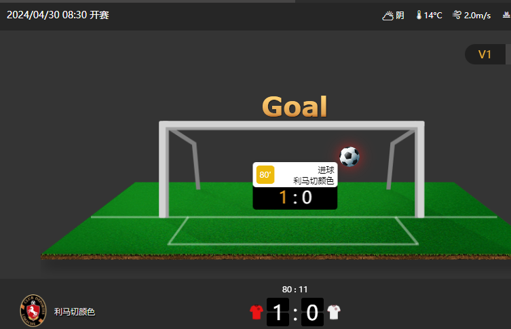Click the 2.0m/s wind speed value

click(x=477, y=16)
